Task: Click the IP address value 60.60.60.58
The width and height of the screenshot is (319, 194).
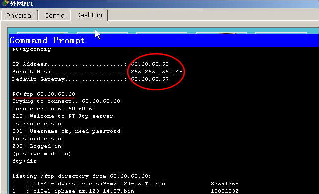Action: (x=150, y=64)
